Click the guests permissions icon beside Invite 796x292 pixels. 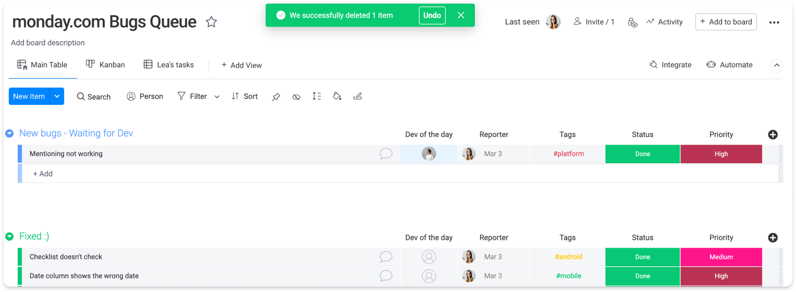pos(633,22)
